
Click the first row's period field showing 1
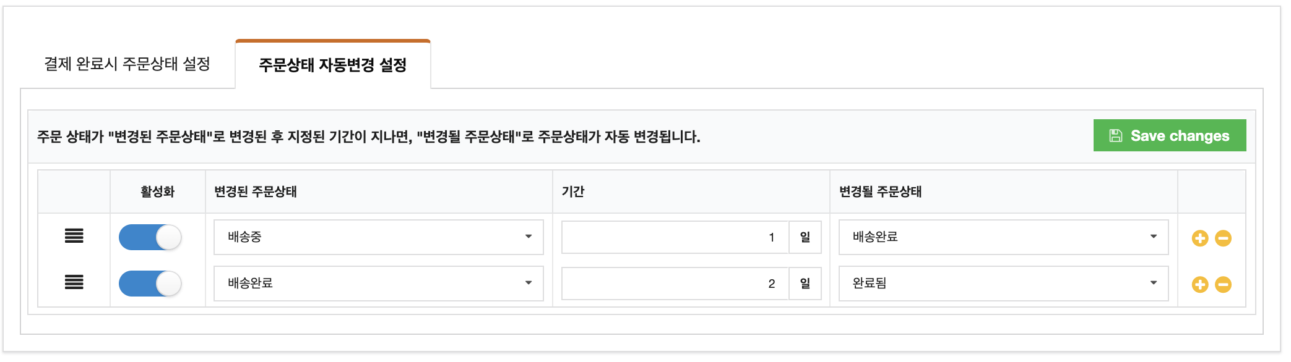(675, 237)
